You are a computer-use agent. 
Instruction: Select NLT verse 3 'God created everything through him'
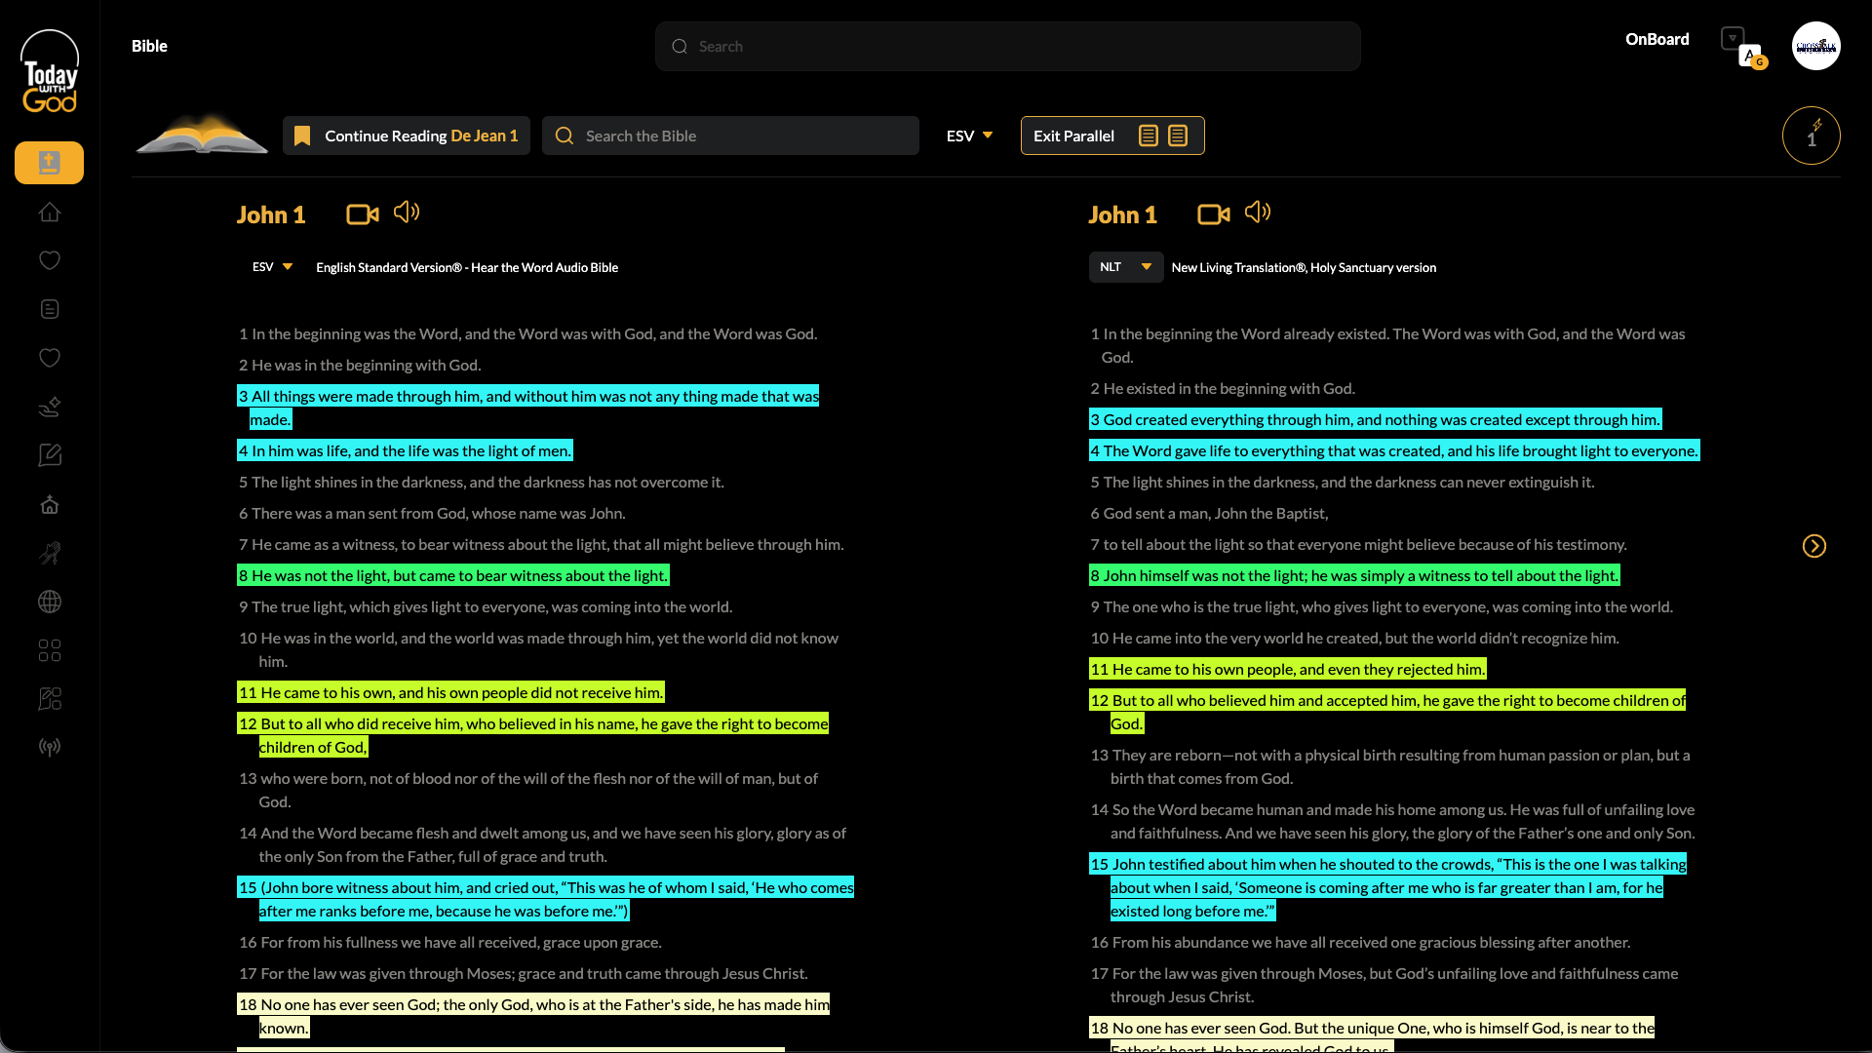(1376, 419)
